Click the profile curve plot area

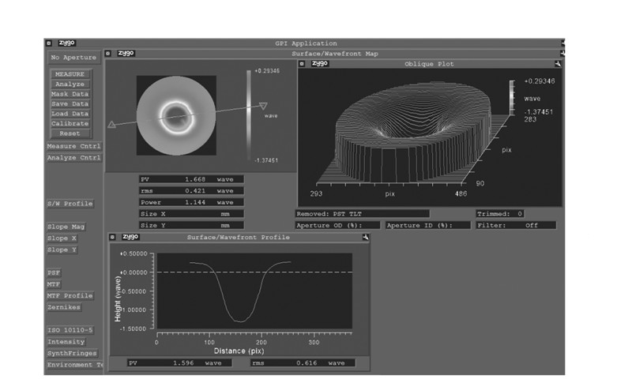pyautogui.click(x=254, y=291)
